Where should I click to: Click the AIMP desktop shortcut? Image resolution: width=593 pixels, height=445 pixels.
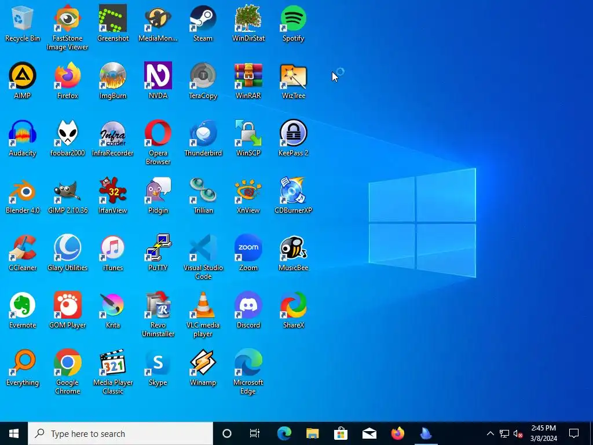coord(23,75)
